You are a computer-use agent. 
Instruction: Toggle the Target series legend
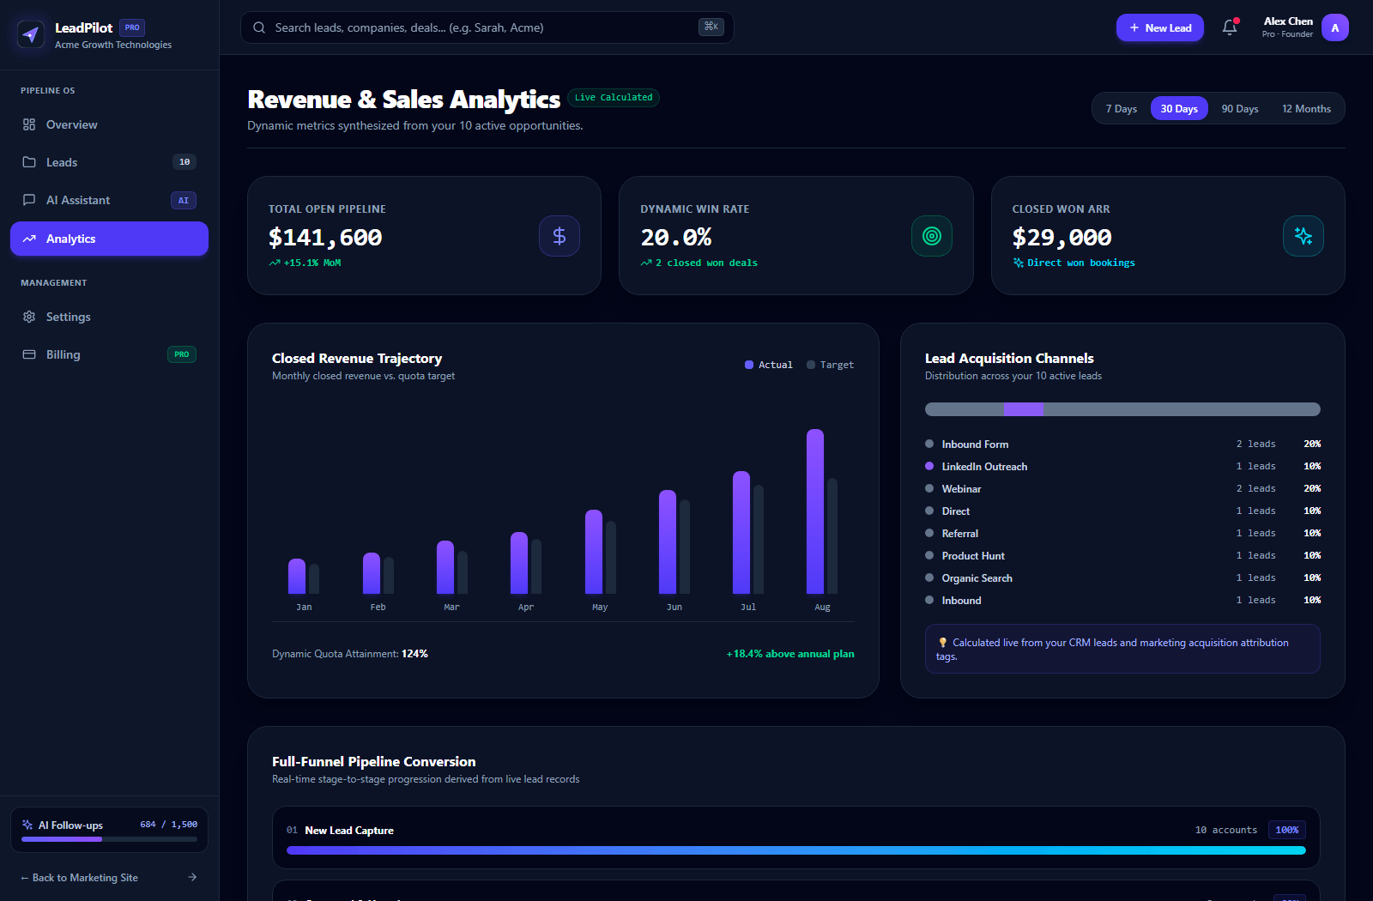tap(830, 365)
